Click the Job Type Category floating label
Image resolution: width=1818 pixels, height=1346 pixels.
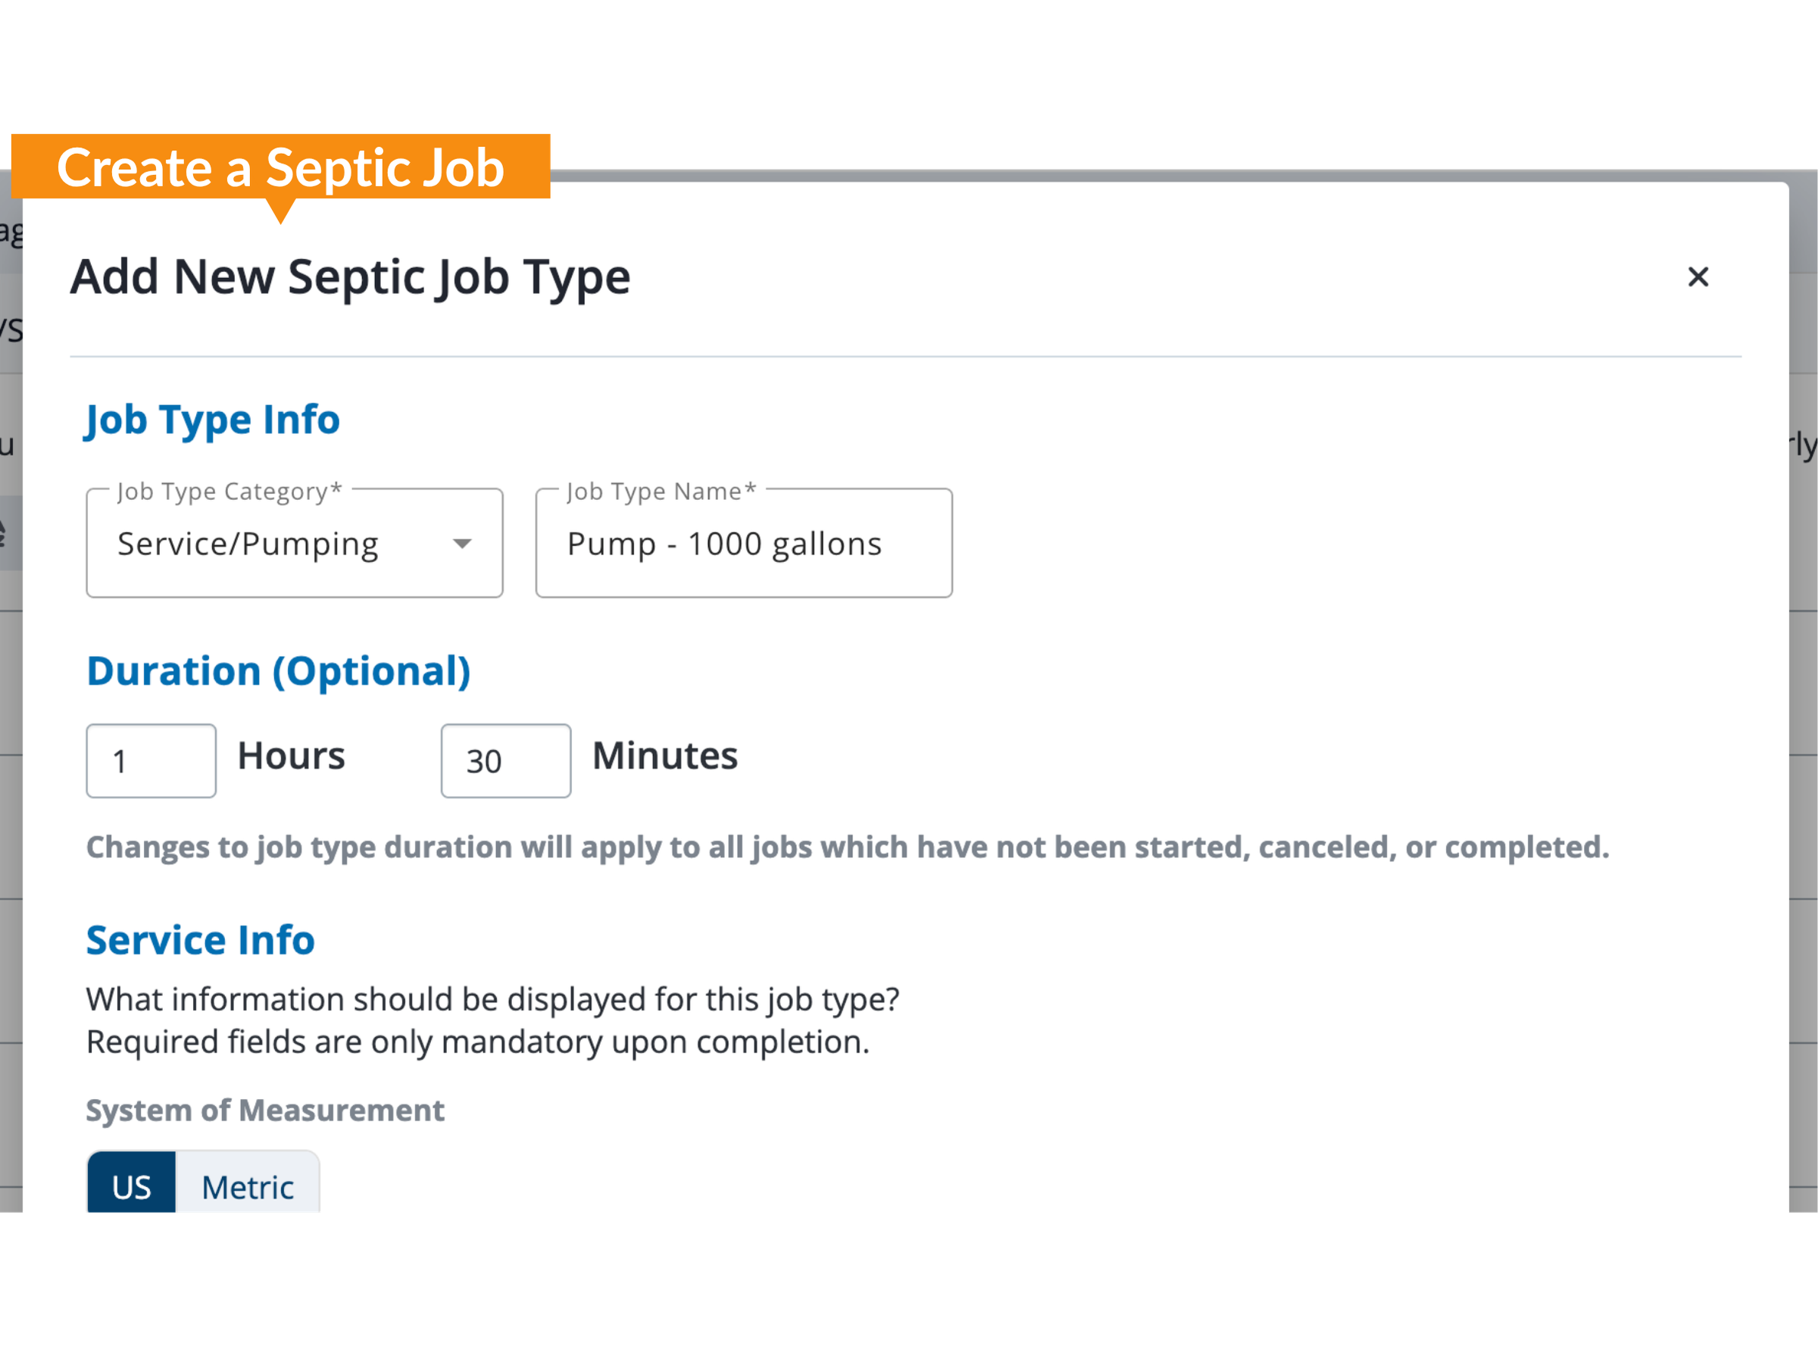(229, 492)
